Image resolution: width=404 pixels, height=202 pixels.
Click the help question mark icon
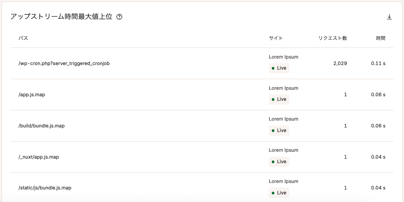click(119, 17)
